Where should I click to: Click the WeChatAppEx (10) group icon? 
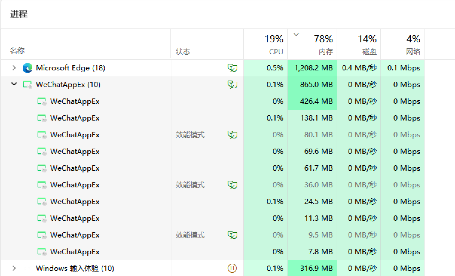(28, 85)
